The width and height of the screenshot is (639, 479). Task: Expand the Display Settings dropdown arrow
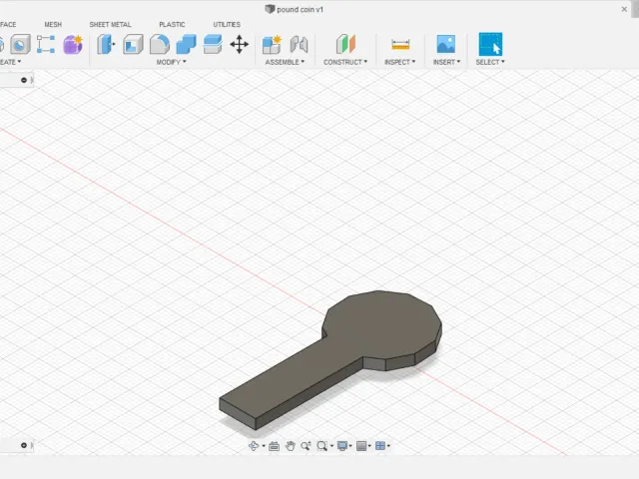click(x=350, y=446)
